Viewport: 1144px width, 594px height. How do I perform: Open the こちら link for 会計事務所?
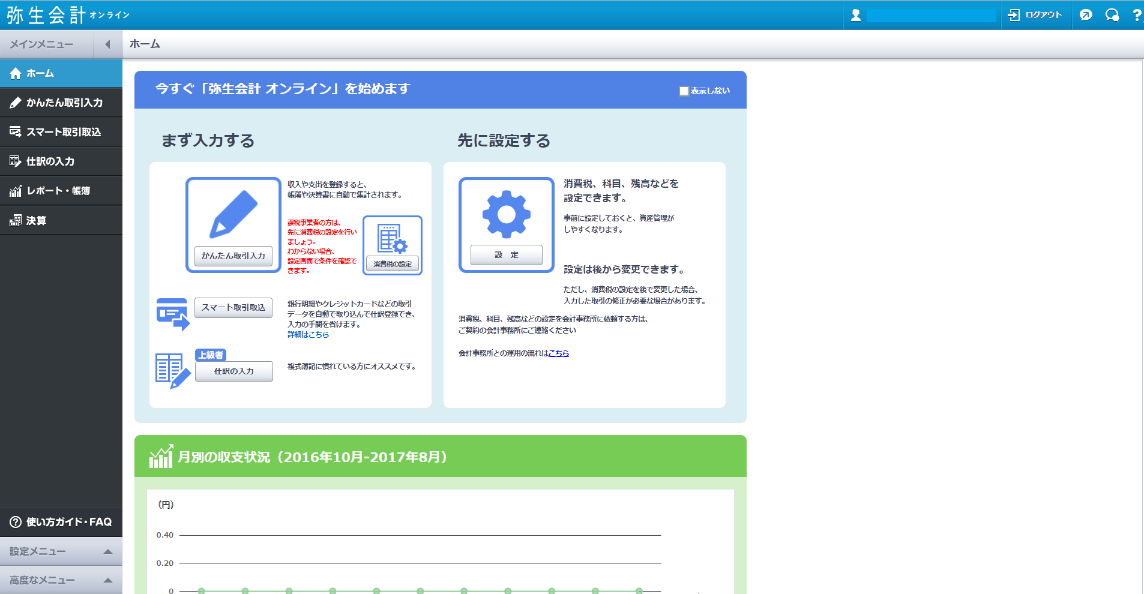tap(559, 353)
